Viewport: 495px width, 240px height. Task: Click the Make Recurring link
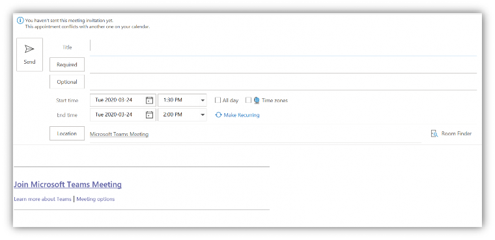point(242,115)
